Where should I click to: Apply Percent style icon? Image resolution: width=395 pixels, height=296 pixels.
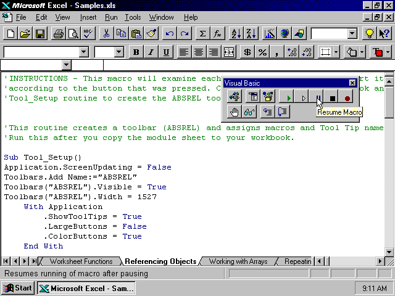point(262,52)
